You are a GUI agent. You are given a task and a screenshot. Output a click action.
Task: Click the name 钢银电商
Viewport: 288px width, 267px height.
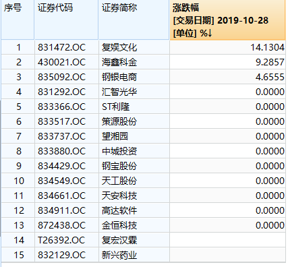119,77
